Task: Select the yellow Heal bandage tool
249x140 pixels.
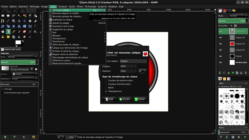Action: pyautogui.click(x=8, y=37)
